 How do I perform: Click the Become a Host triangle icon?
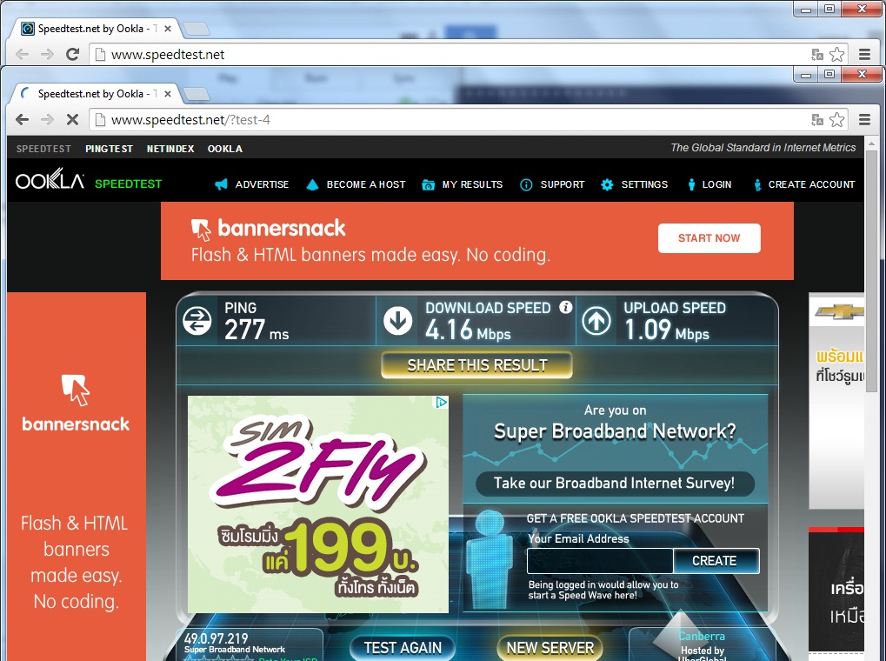(x=312, y=184)
